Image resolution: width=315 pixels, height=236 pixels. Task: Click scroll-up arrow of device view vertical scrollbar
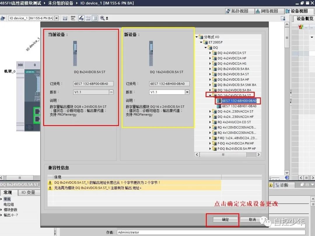tap(287, 24)
